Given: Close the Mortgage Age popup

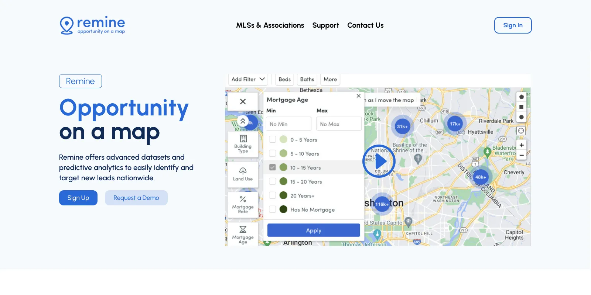Looking at the screenshot, I should (x=358, y=96).
